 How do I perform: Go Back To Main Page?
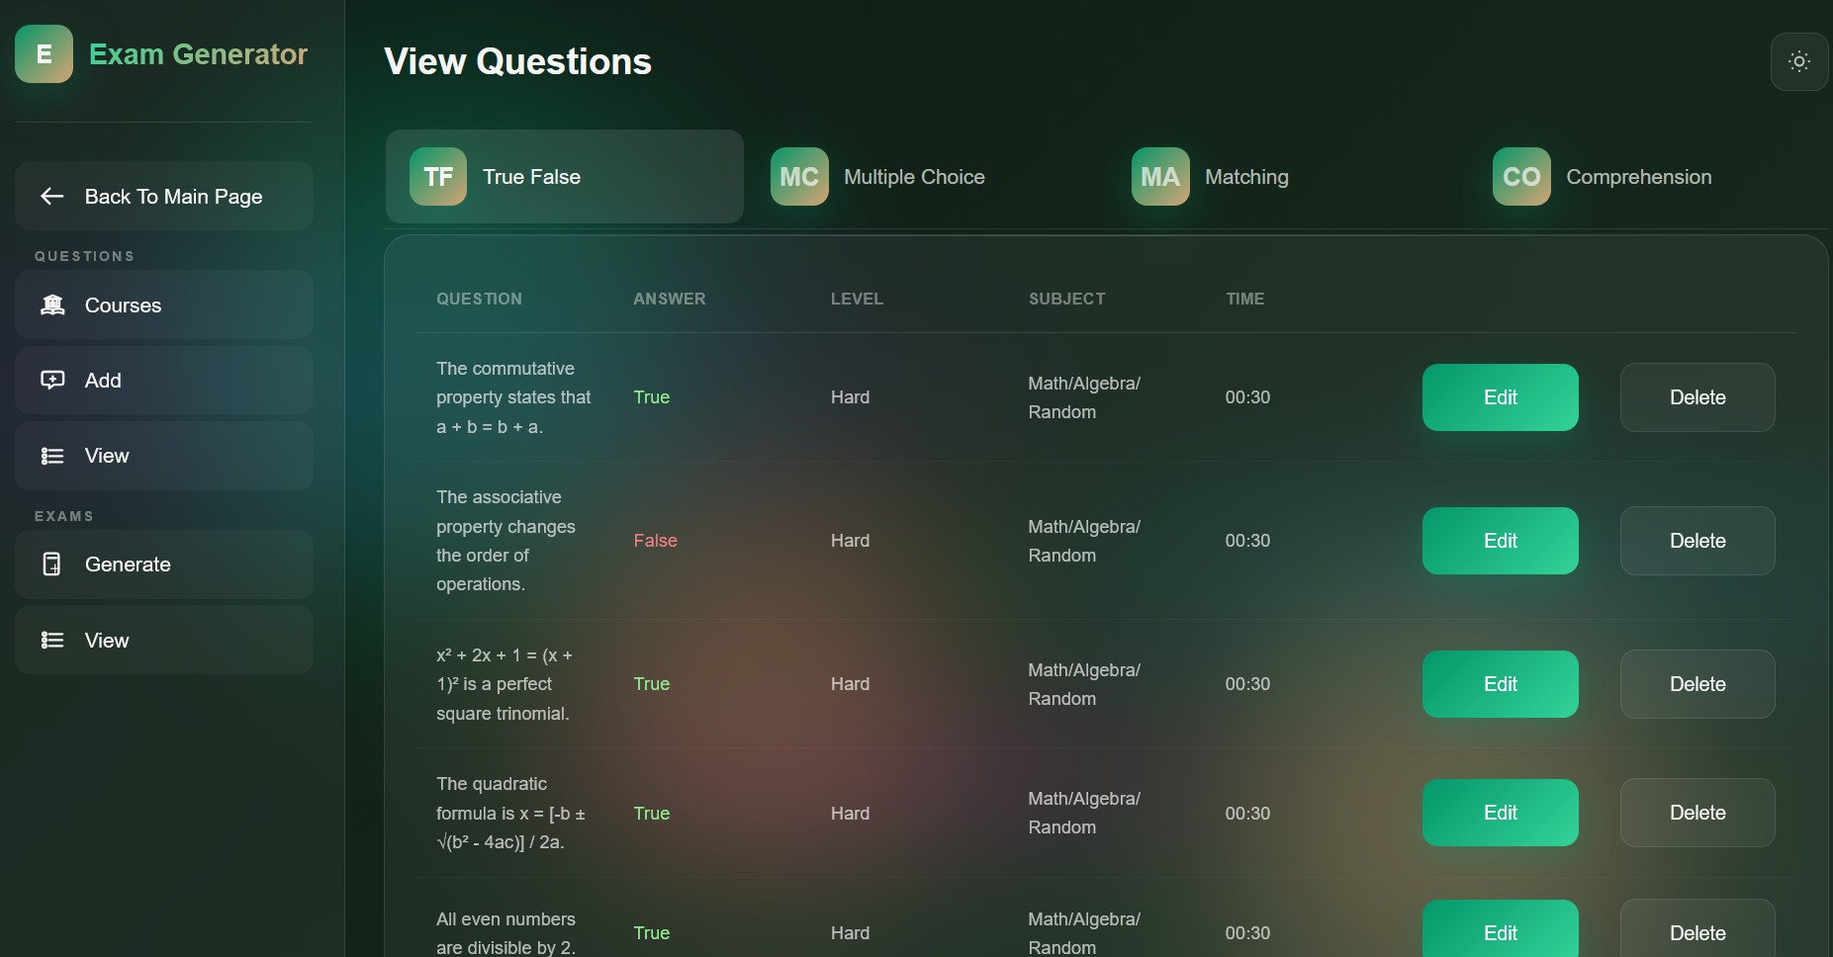click(164, 196)
